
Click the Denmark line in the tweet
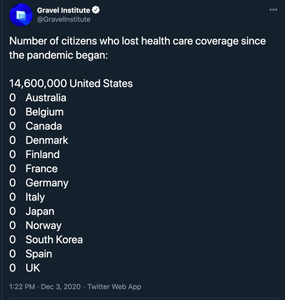(39, 140)
